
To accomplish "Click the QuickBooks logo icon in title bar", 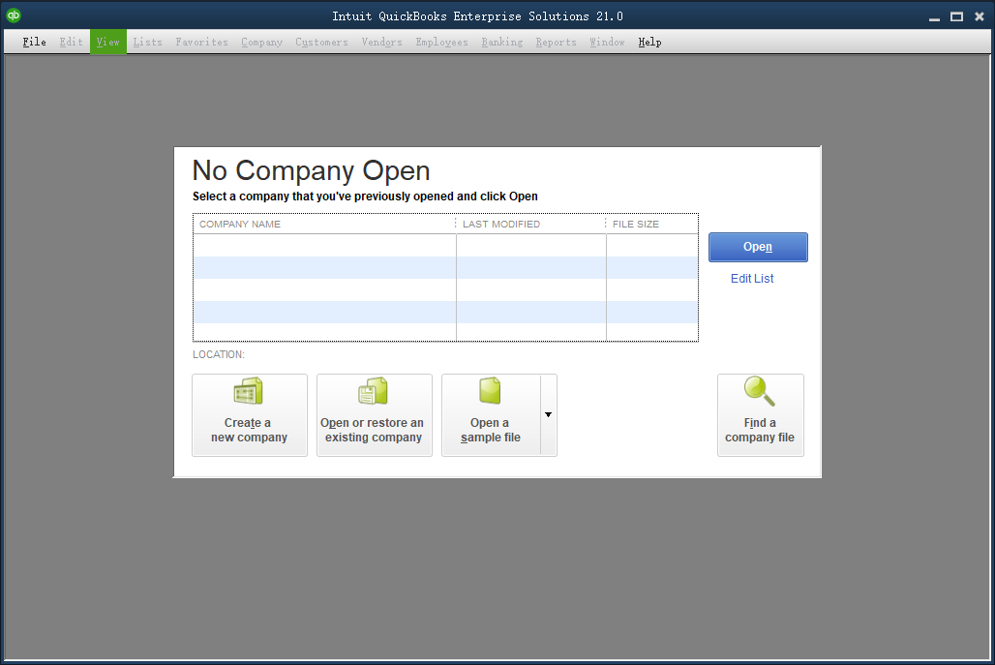I will tap(14, 15).
